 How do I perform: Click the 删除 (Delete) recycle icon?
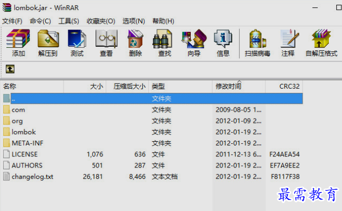click(x=135, y=39)
